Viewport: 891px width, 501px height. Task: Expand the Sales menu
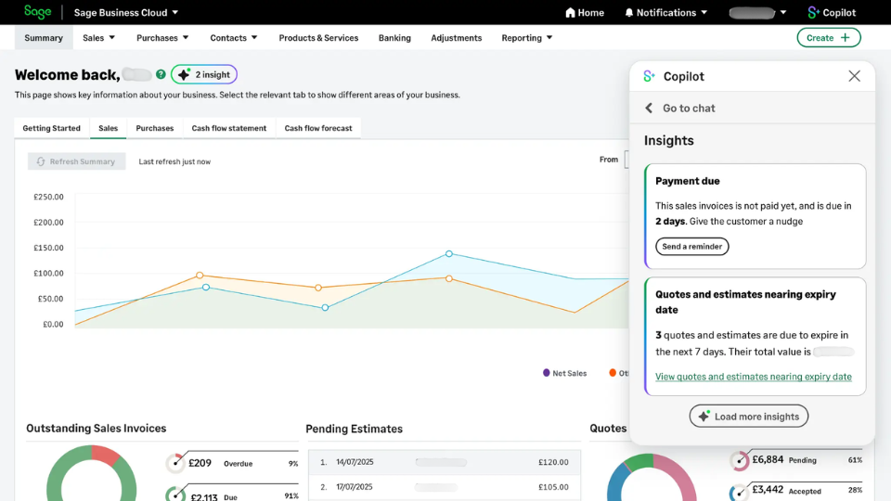[99, 37]
